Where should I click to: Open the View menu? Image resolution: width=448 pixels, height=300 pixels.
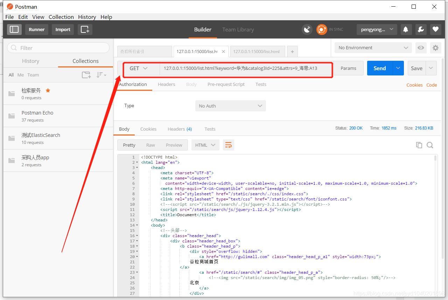(x=38, y=17)
